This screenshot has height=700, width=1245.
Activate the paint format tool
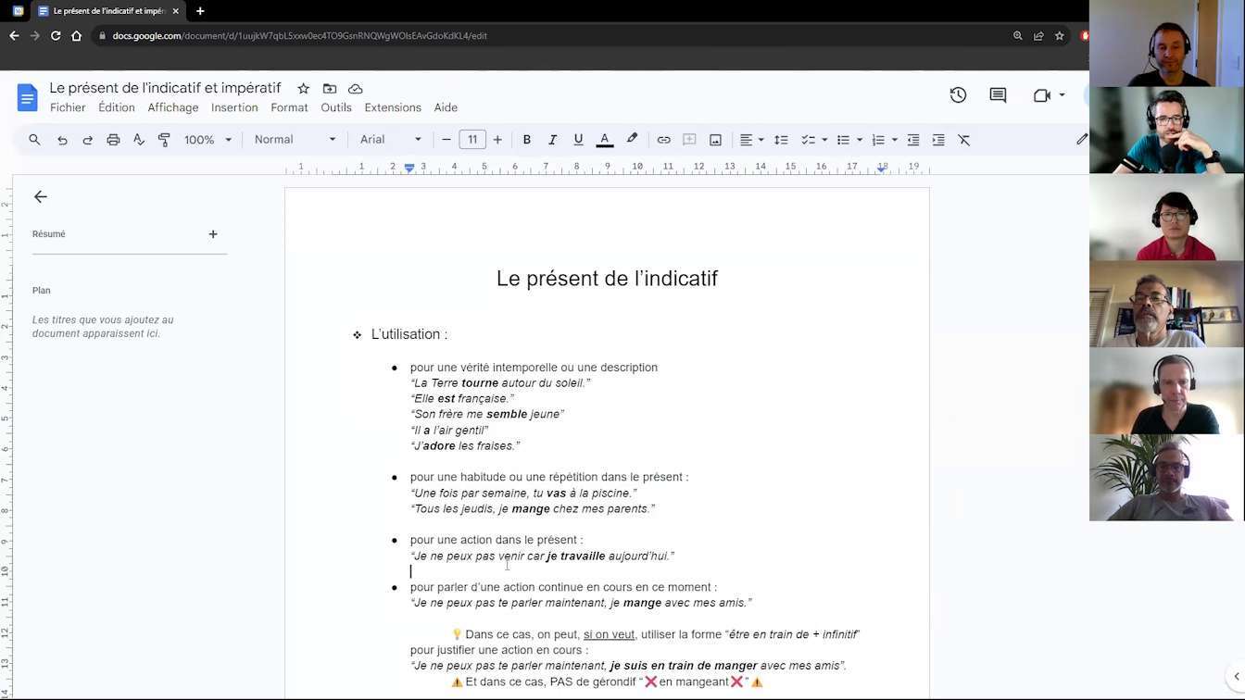(164, 140)
